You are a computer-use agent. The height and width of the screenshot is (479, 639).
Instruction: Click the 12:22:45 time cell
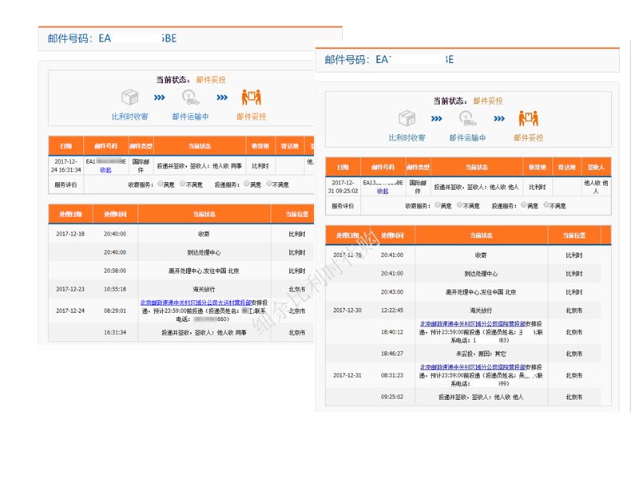tap(392, 310)
